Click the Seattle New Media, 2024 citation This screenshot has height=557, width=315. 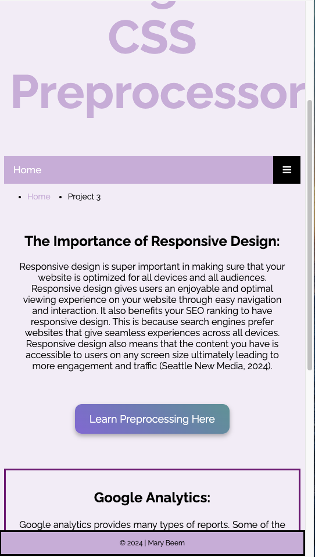[x=216, y=366]
